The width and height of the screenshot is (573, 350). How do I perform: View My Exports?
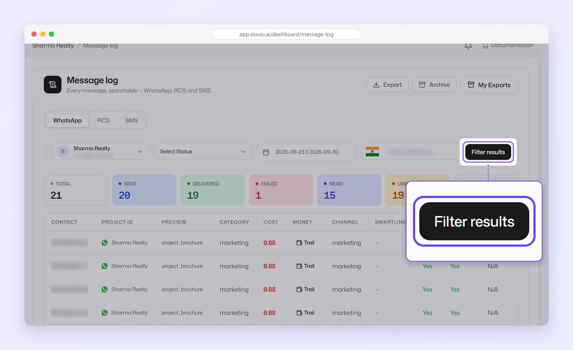[489, 85]
